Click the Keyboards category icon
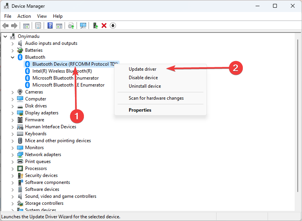 20,134
